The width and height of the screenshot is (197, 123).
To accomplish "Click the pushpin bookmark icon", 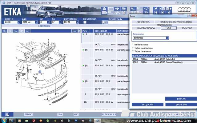I will tap(156, 9).
